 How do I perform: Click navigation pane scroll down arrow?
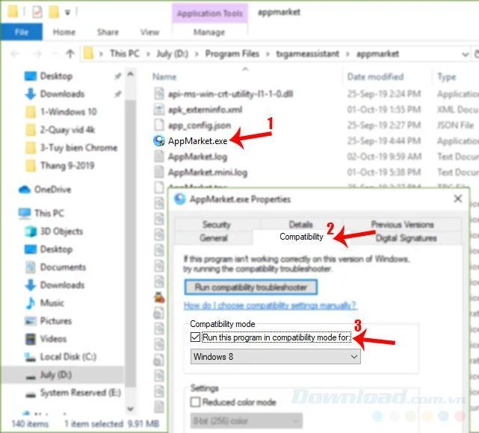pos(131,408)
